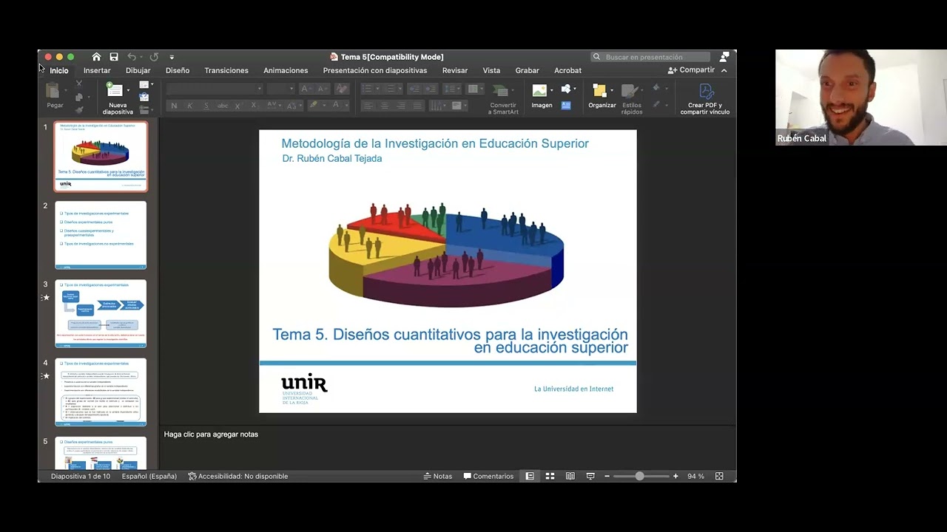
Task: Open the Quick Access toolbar customization arrow
Action: click(x=172, y=57)
